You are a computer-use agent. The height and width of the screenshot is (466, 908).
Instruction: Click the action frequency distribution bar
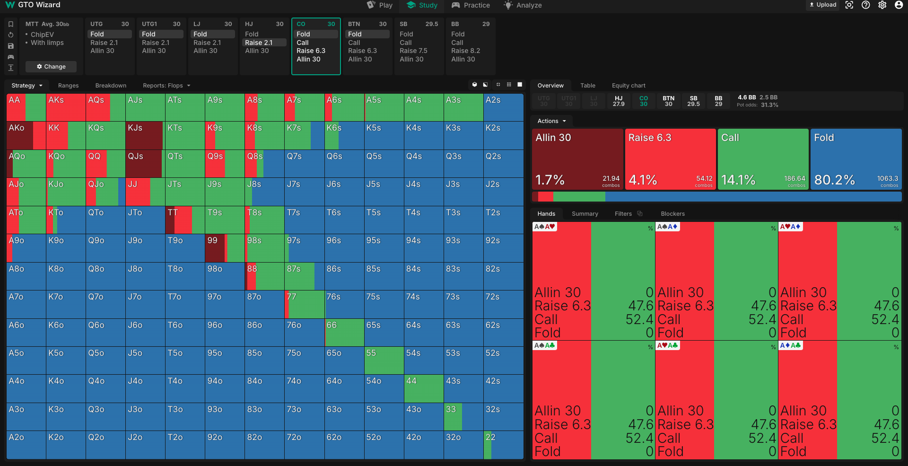pyautogui.click(x=717, y=197)
